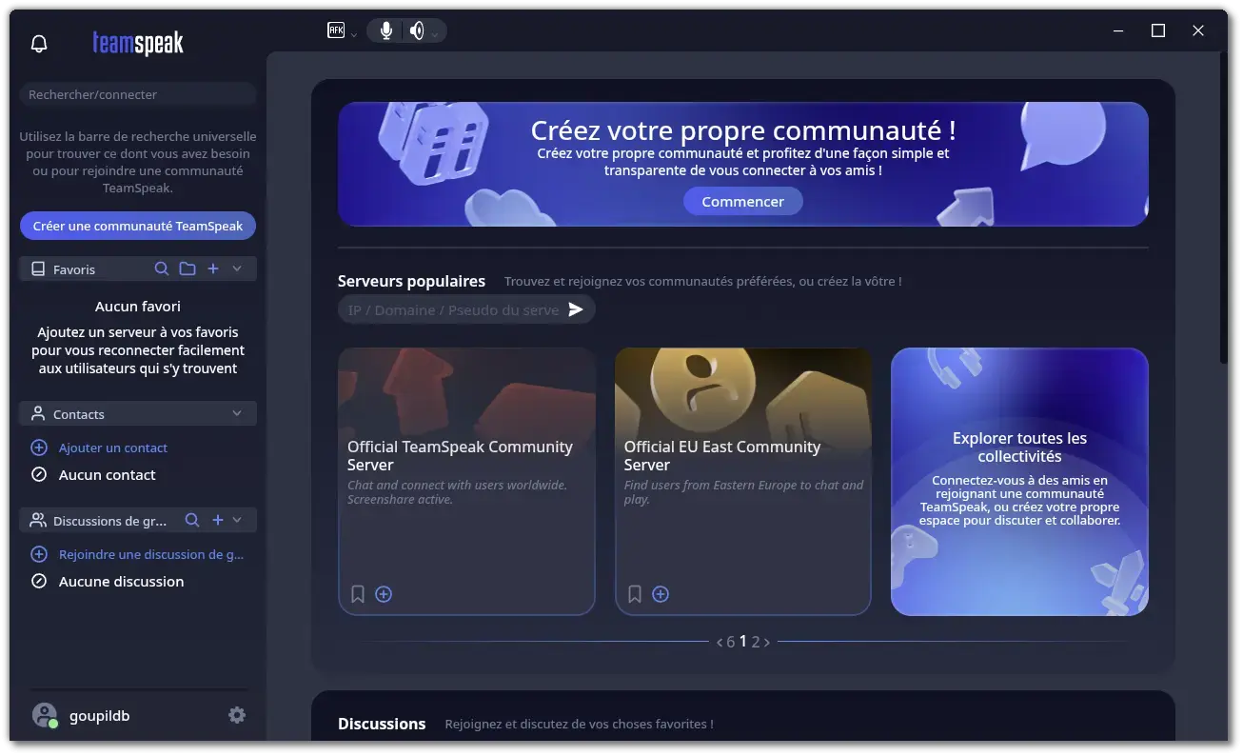Minimize the TeamSpeak window

1118,30
